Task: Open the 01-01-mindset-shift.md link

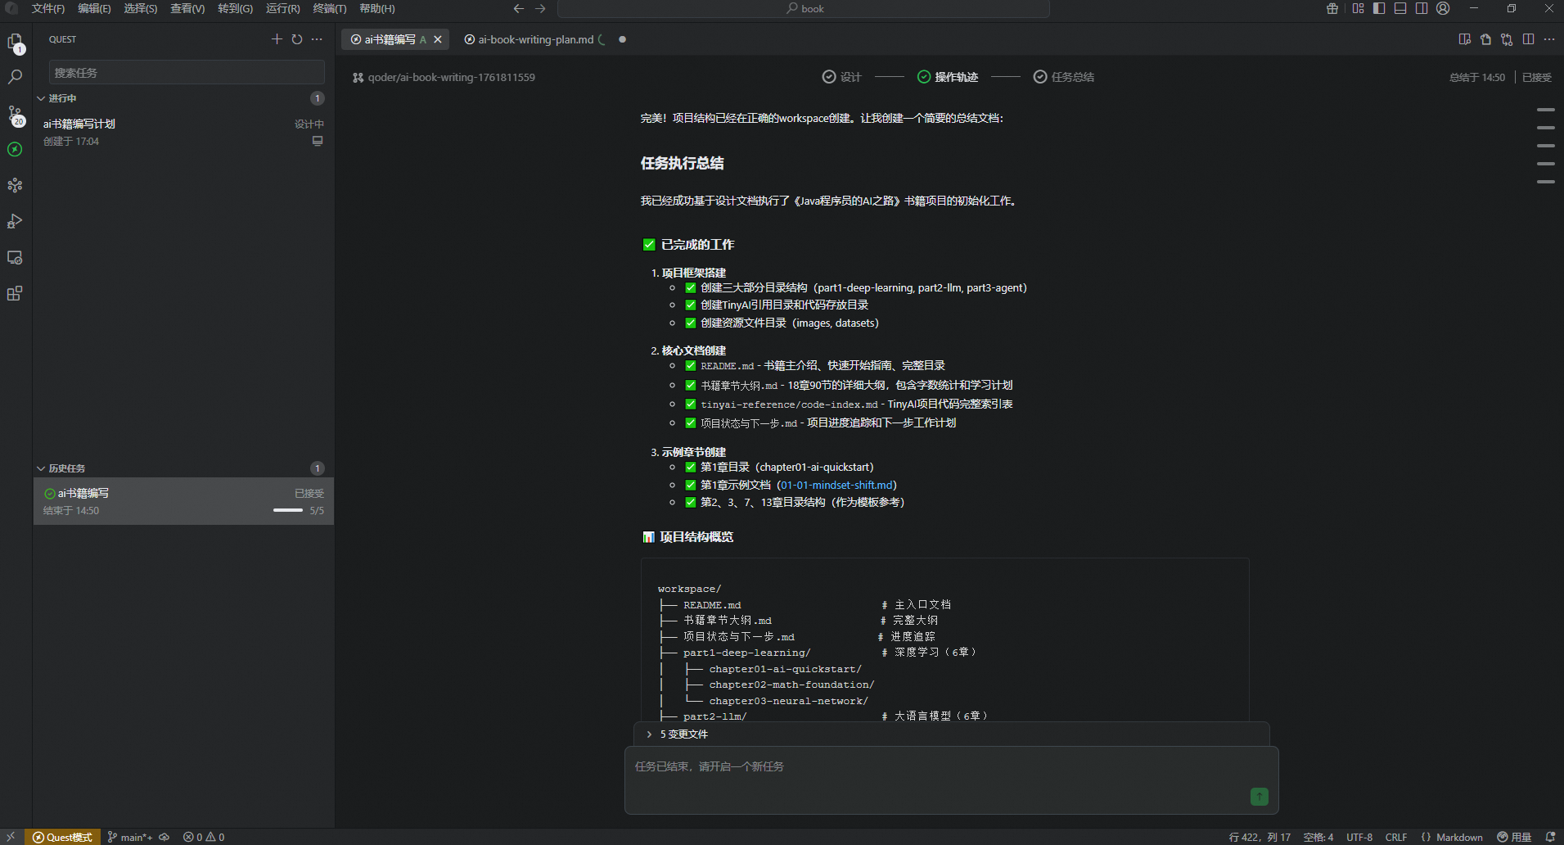Action: (837, 485)
